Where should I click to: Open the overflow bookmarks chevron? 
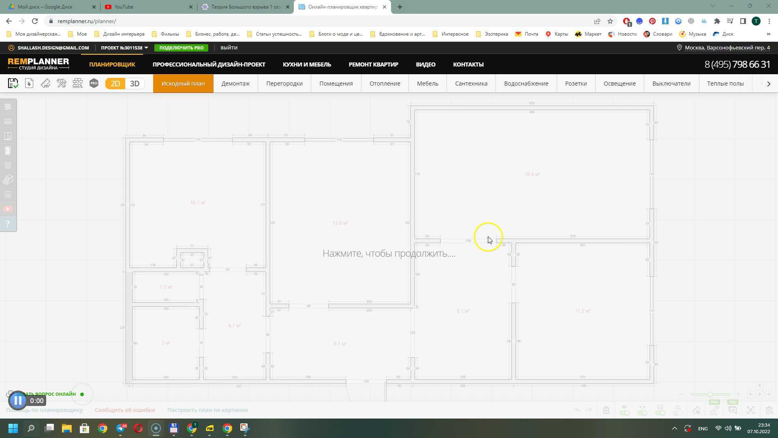click(x=769, y=34)
